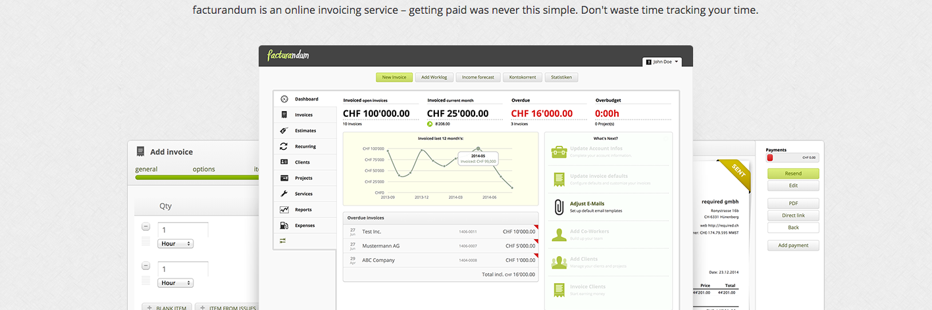This screenshot has width=932, height=310.
Task: Click the Direct link button
Action: (x=793, y=215)
